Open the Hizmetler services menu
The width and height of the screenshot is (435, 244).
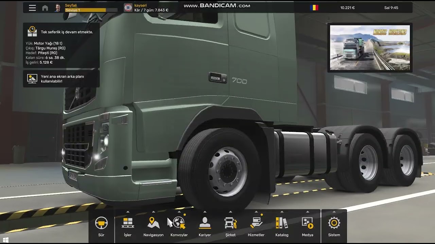pos(256,227)
